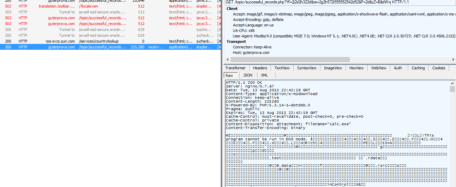456x187 pixels.
Task: Switch to the HexView tab
Action: click(356, 68)
